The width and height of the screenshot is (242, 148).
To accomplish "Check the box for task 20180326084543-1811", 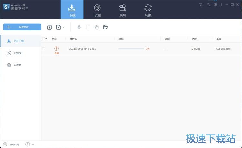I will click(44, 49).
